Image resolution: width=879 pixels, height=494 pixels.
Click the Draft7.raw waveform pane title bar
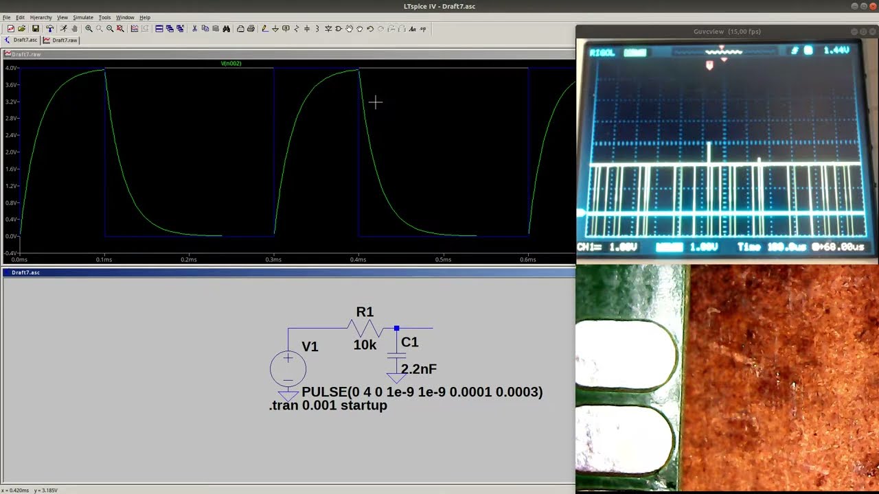[288, 54]
